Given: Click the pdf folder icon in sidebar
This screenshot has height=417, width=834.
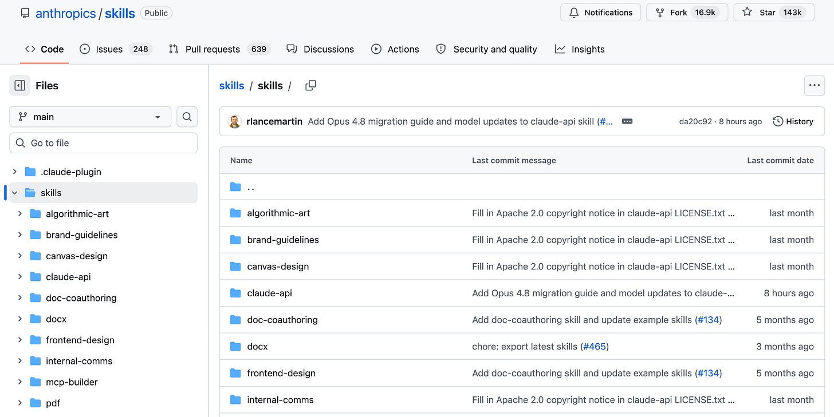Looking at the screenshot, I should coord(36,403).
